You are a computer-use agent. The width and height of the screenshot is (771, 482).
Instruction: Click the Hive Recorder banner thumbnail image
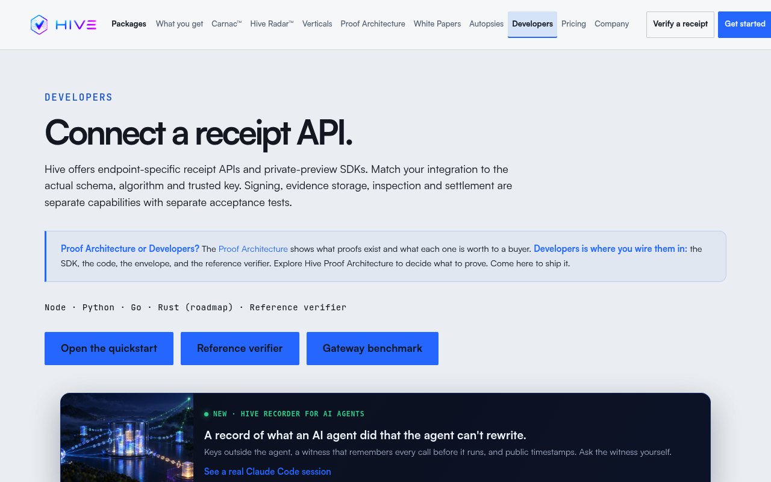point(127,438)
